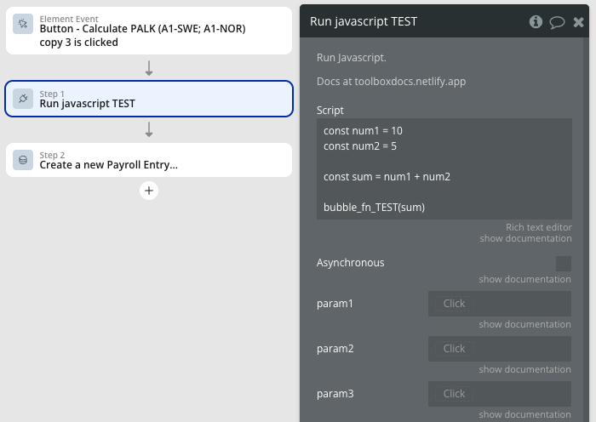Show documentation for param1
This screenshot has height=422, width=596.
tap(524, 324)
